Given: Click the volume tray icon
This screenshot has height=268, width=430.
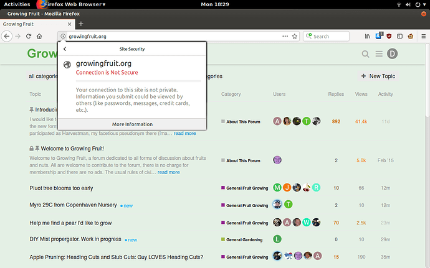Looking at the screenshot, I should point(408,4).
